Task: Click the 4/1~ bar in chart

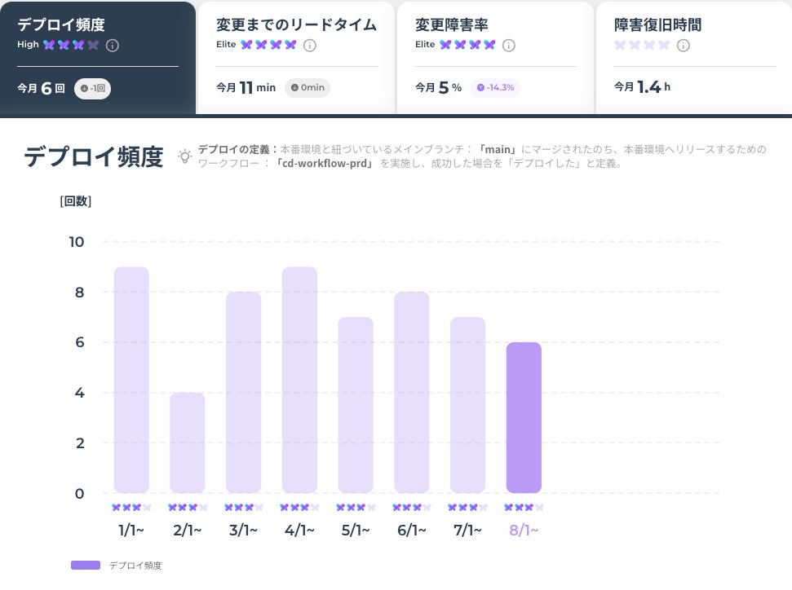Action: (x=299, y=380)
